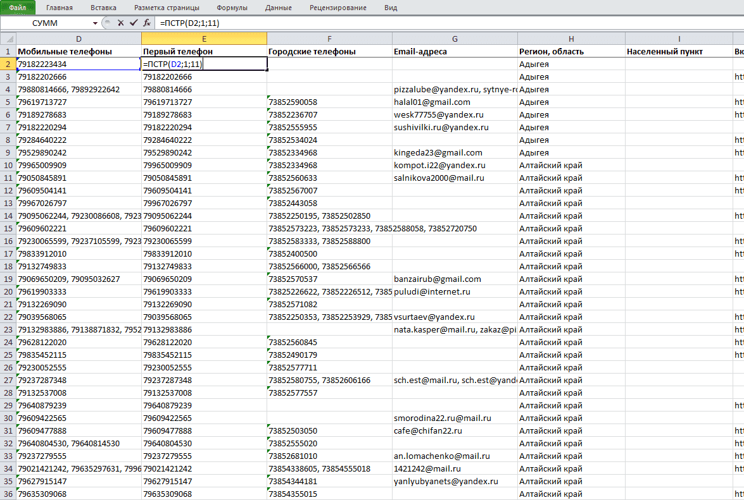Click the editing cell with =ПСТР(D2;1;11)
Viewport: 744px width, 500px height.
pyautogui.click(x=204, y=64)
